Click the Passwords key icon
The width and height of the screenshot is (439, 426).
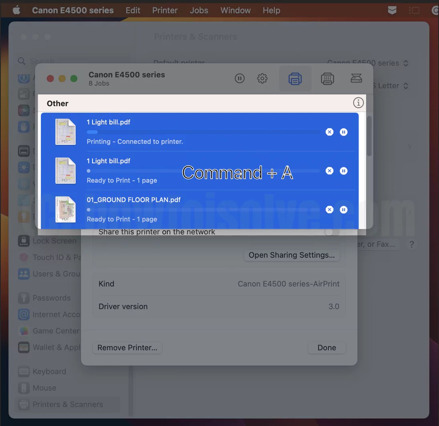(24, 298)
